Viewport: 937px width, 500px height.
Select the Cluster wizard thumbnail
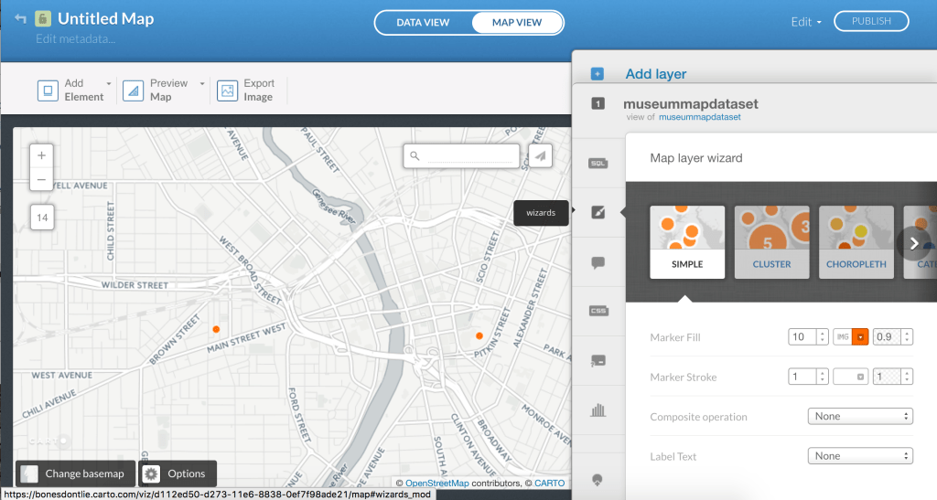(771, 241)
